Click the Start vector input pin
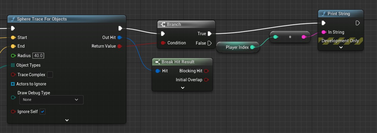377x133 pixels. coord(13,37)
